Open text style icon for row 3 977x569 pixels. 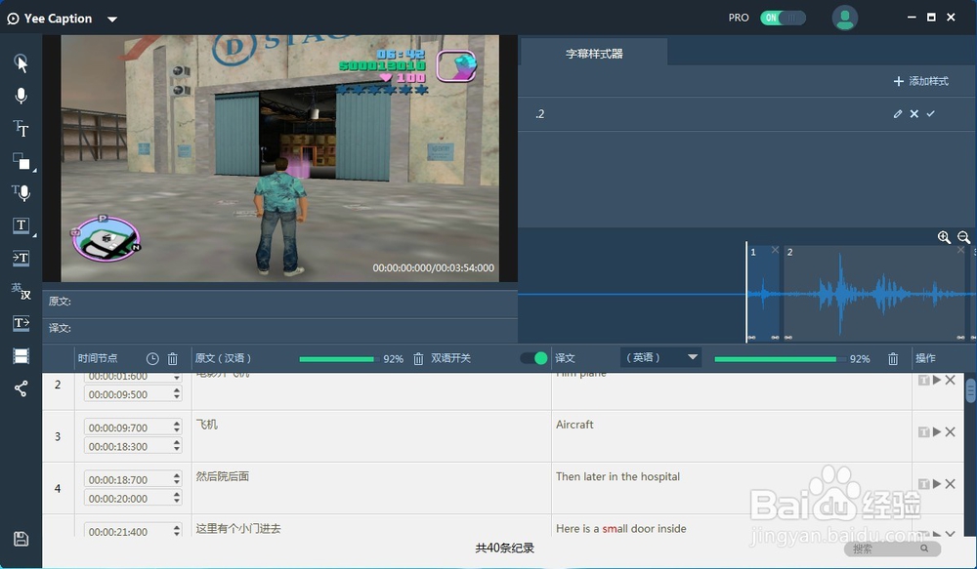tap(924, 431)
